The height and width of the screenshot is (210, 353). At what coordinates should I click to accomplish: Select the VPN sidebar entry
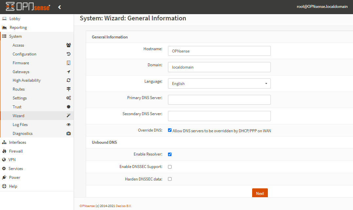click(12, 159)
